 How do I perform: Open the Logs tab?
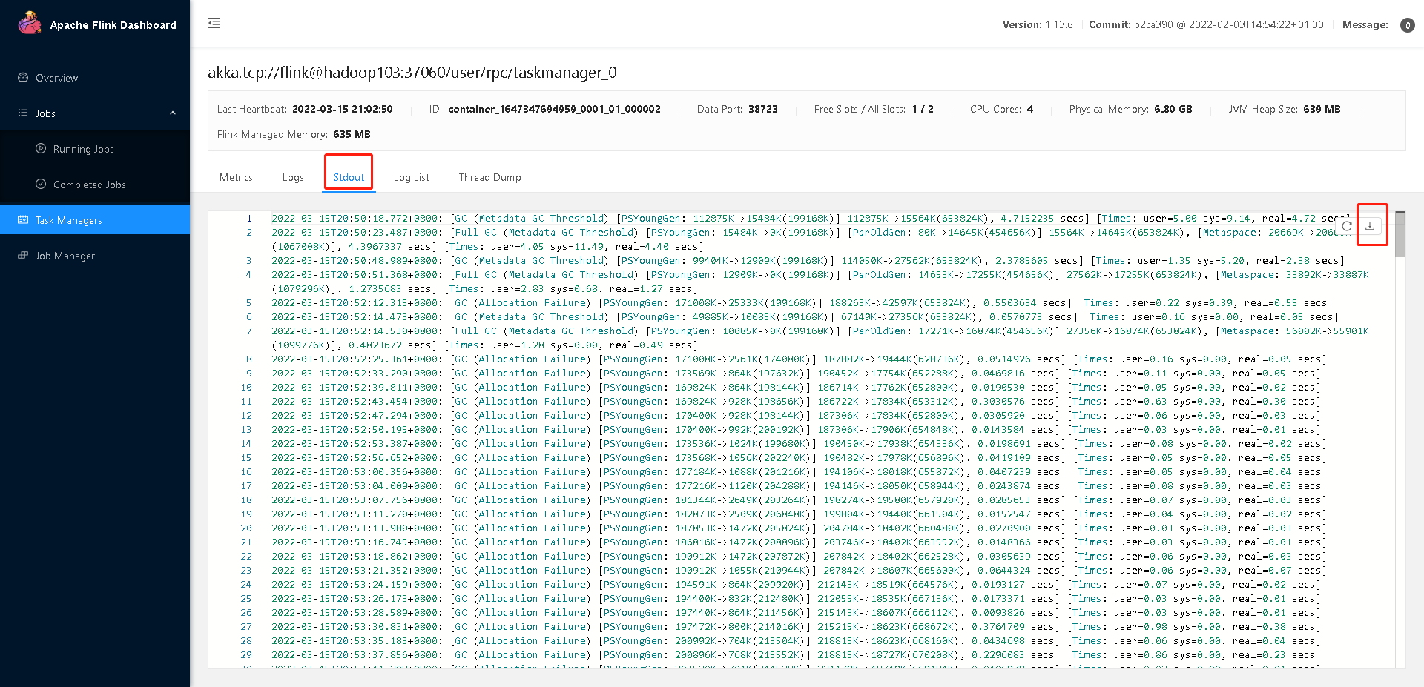click(x=293, y=178)
